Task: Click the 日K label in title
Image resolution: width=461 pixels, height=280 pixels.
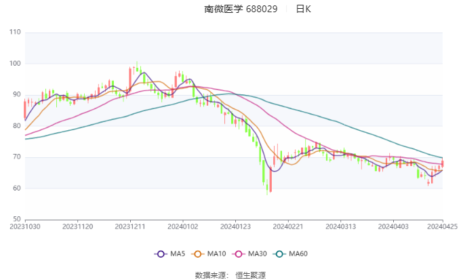Action: 304,9
